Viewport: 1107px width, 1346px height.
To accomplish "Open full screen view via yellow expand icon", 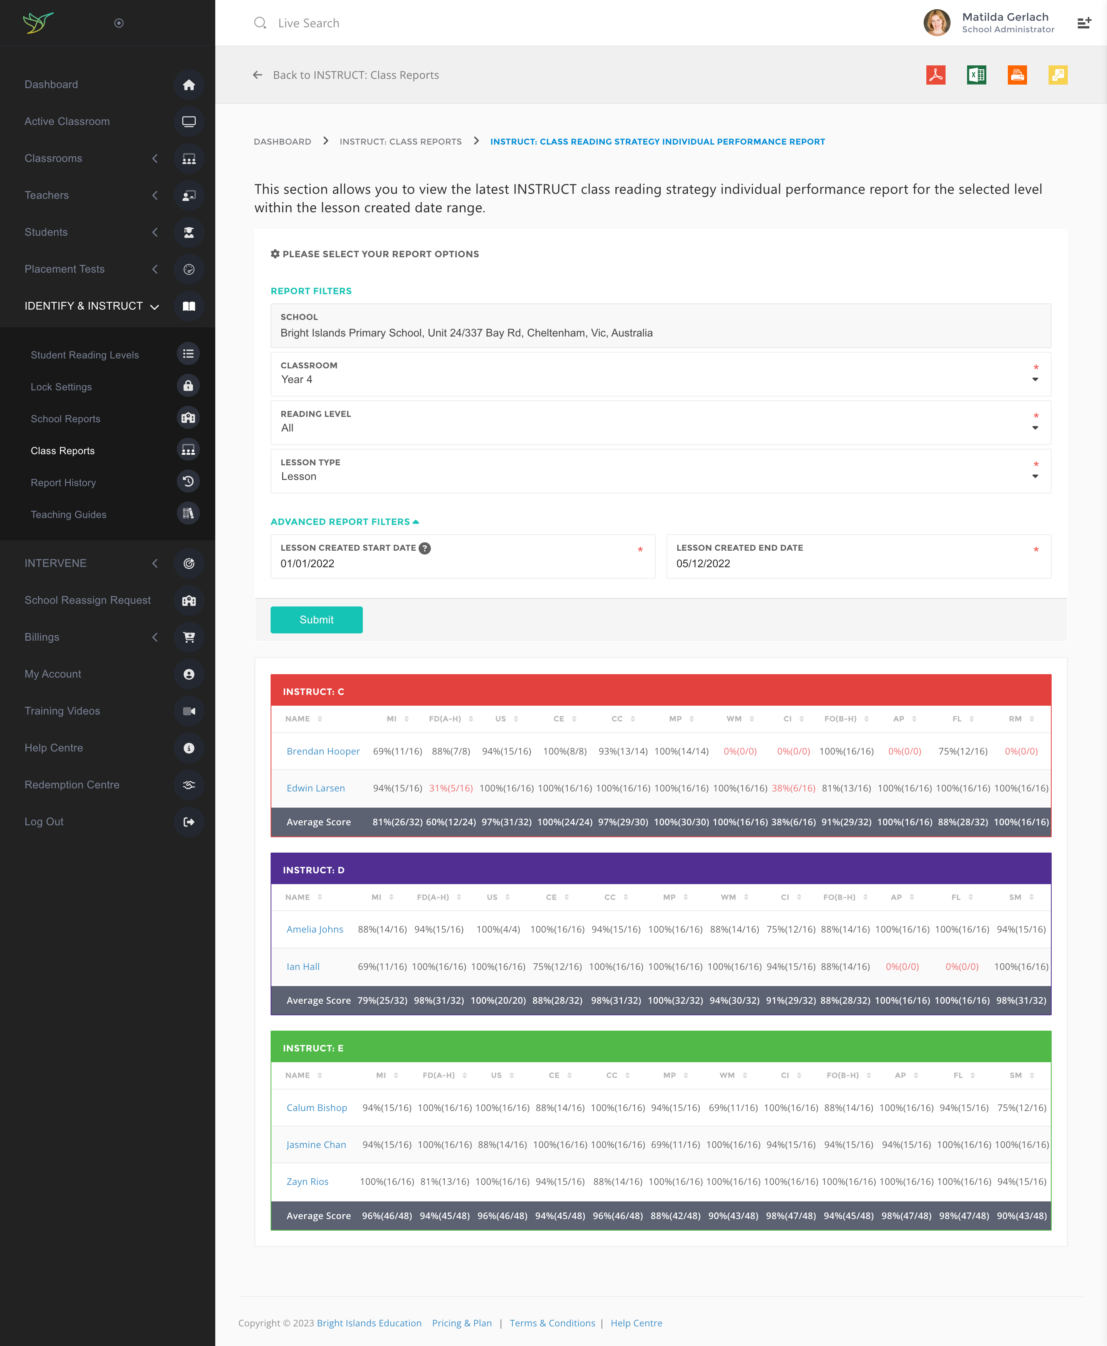I will point(1058,75).
